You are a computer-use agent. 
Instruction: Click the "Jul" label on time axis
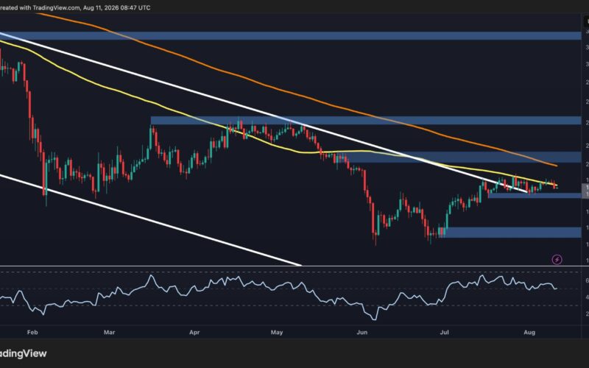(x=445, y=333)
